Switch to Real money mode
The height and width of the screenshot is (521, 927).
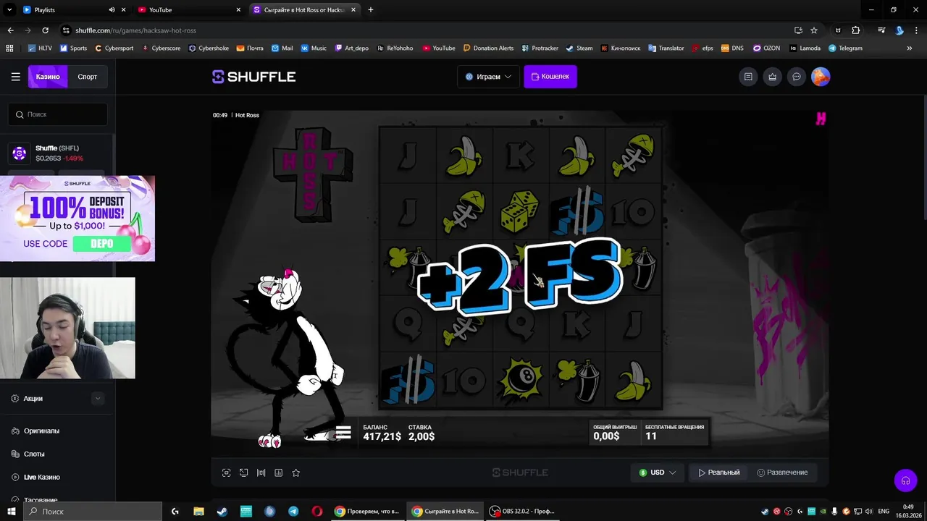click(718, 473)
